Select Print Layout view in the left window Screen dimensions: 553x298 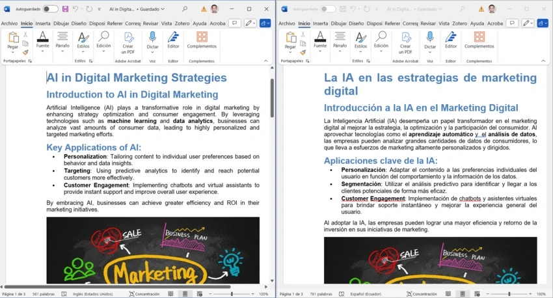(x=185, y=293)
